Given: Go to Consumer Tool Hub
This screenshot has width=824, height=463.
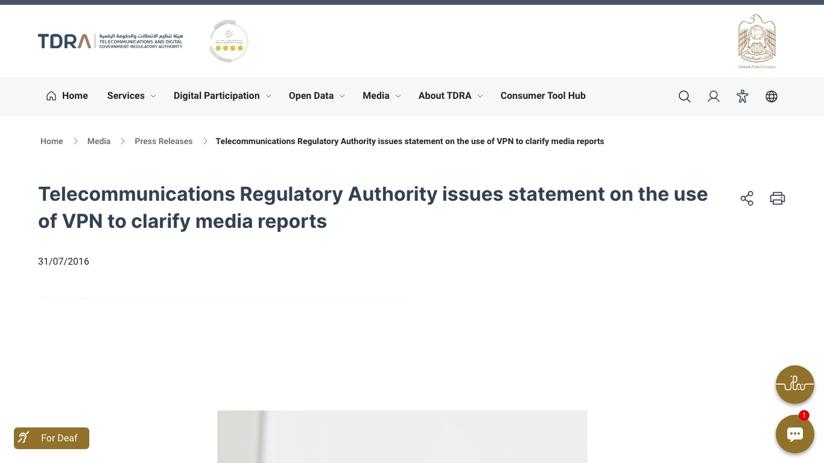Looking at the screenshot, I should (x=543, y=96).
